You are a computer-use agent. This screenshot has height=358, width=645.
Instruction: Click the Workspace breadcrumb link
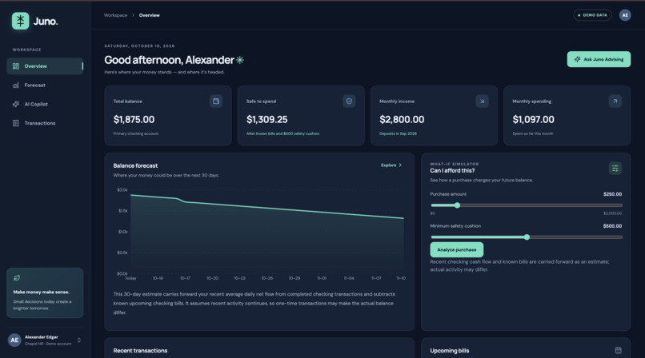115,15
